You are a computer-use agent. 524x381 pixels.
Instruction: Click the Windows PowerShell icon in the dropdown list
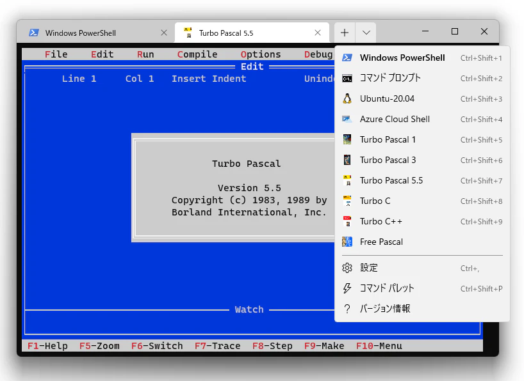coord(347,58)
